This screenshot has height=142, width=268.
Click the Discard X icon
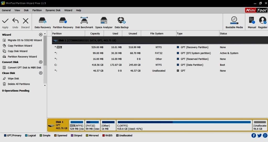click(25, 21)
